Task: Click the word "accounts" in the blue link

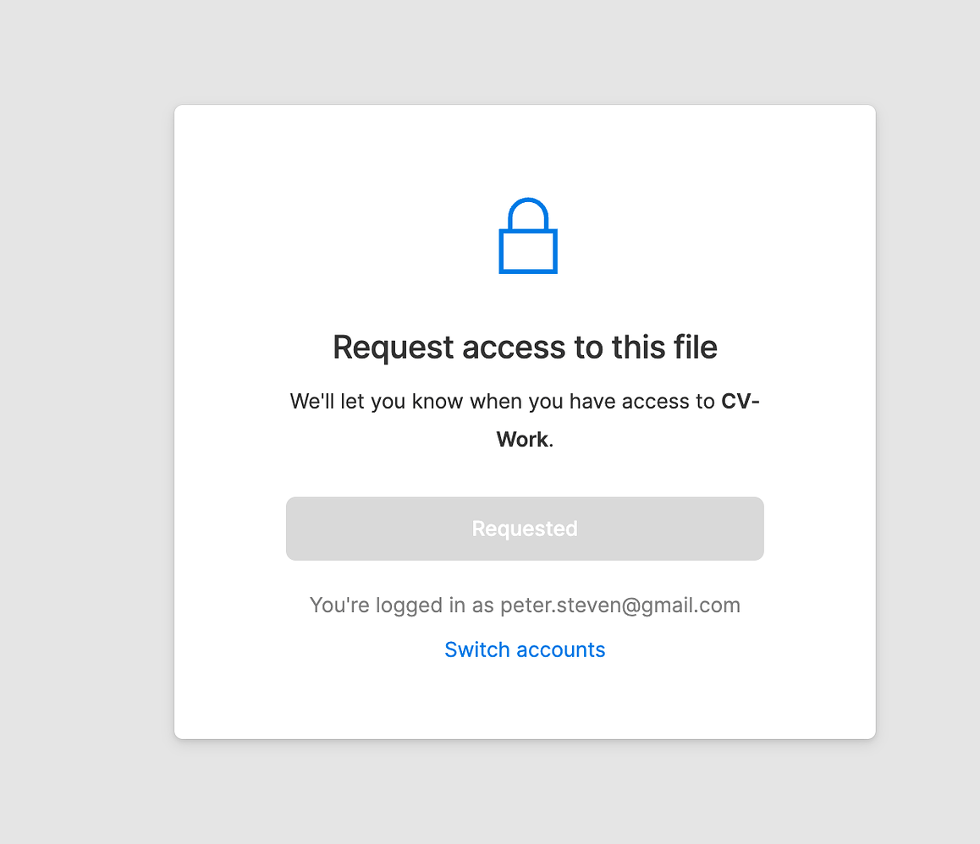Action: point(561,649)
